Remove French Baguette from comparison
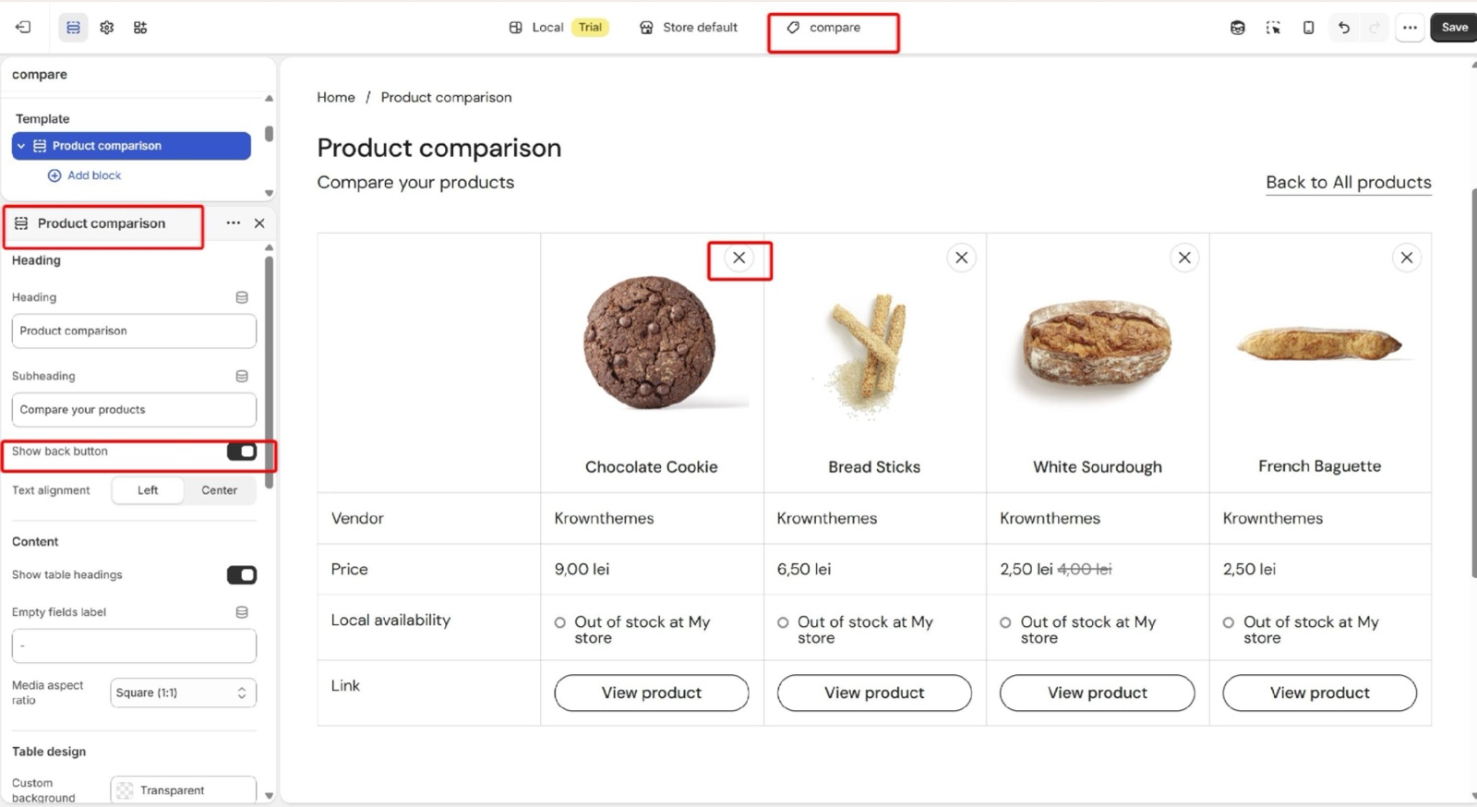Viewport: 1477px width, 807px height. 1407,258
